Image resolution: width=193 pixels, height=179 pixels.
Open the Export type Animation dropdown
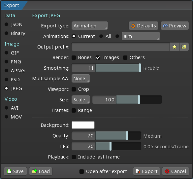click(x=90, y=26)
